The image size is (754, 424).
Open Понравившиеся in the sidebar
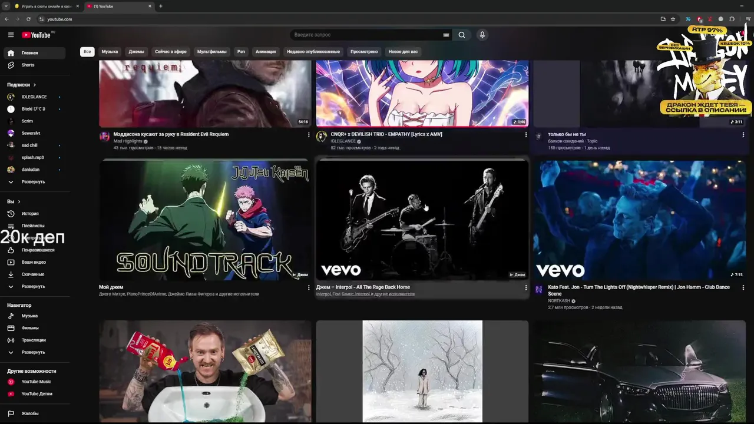click(35, 250)
